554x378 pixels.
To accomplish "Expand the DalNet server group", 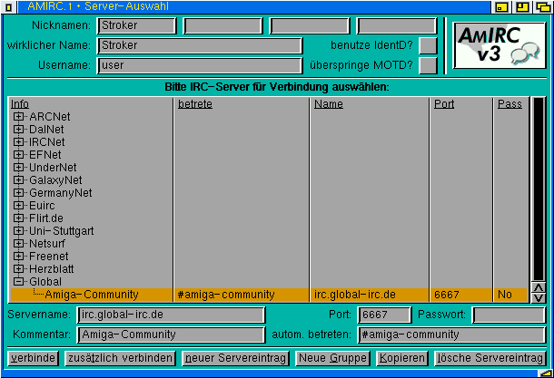I will (18, 130).
